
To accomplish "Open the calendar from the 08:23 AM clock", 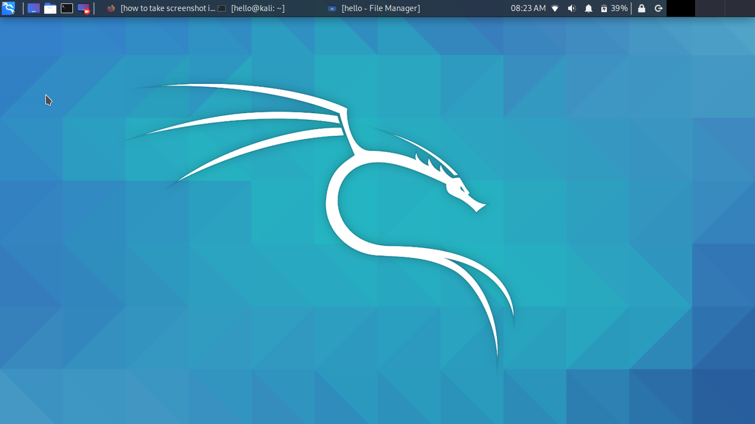I will (x=528, y=8).
